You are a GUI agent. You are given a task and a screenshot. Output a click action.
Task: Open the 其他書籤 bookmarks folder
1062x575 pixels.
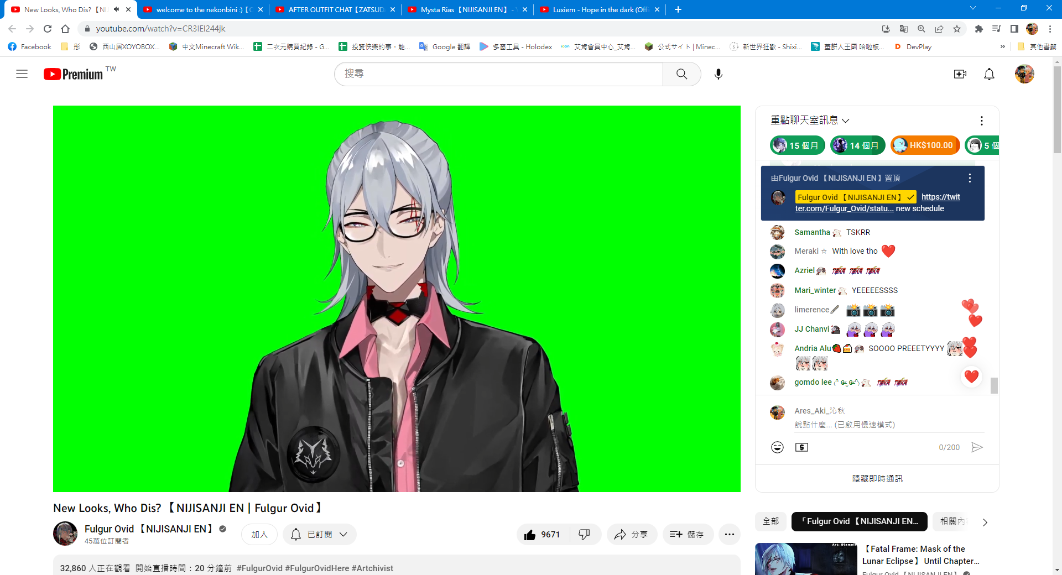[x=1037, y=47]
